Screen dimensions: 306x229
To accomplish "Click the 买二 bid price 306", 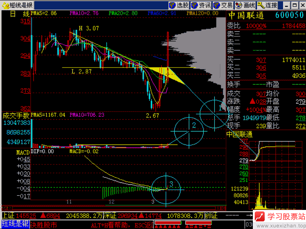I will (261, 68).
